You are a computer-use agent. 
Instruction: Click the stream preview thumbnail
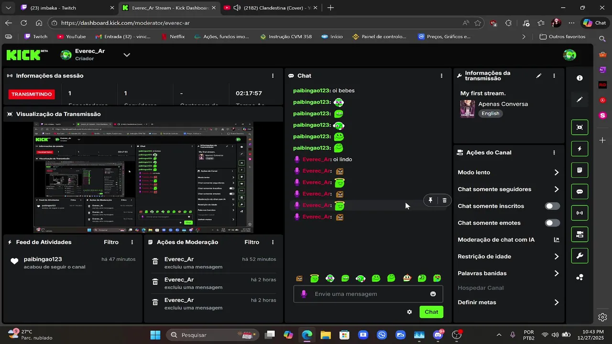coord(143,178)
